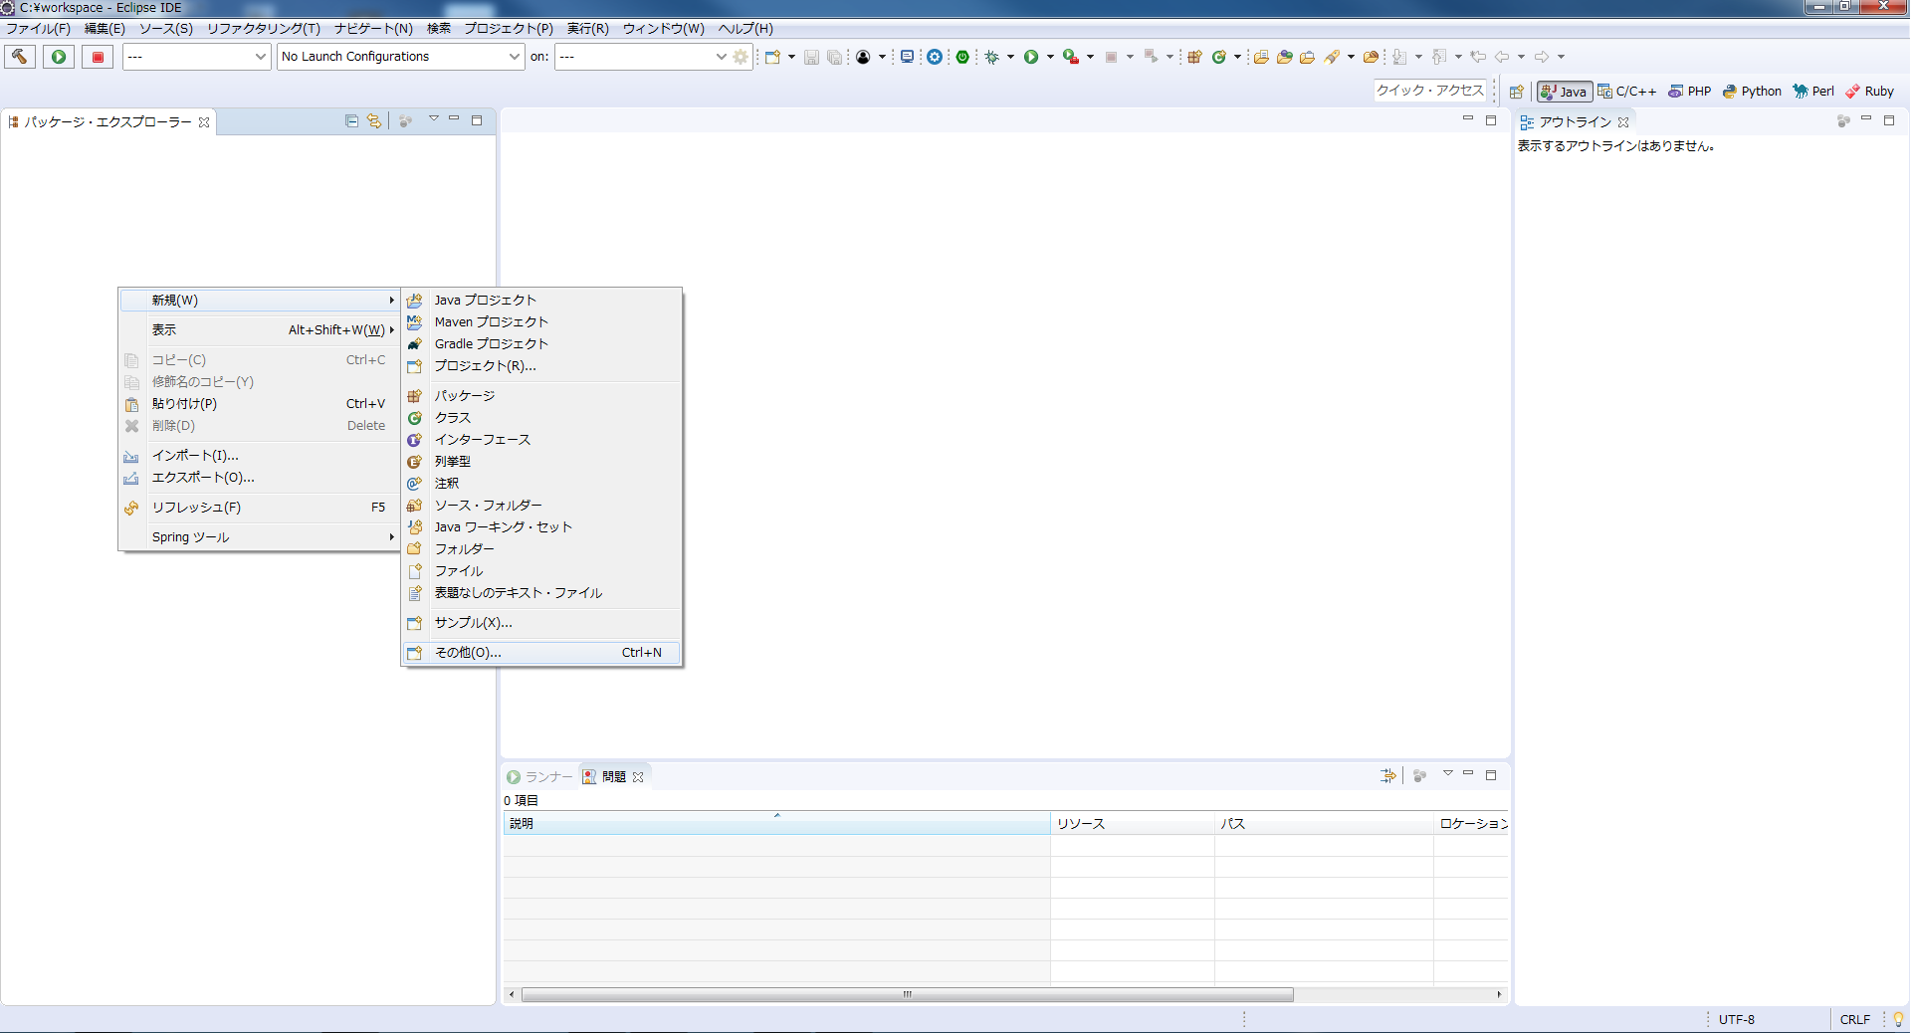Click the Coverage launch icon in the toolbar
This screenshot has width=1913, height=1033.
coord(1070,57)
